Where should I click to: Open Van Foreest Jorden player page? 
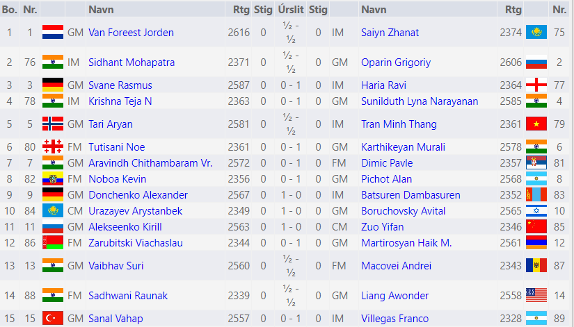pos(131,33)
